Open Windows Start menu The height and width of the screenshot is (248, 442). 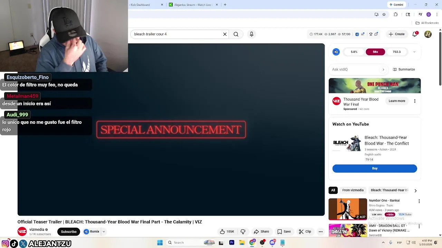pos(160,242)
